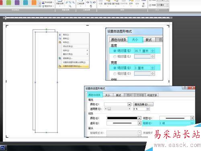The image size is (201, 151).
Task: Click the paste icon in context menu
Action: [60, 42]
